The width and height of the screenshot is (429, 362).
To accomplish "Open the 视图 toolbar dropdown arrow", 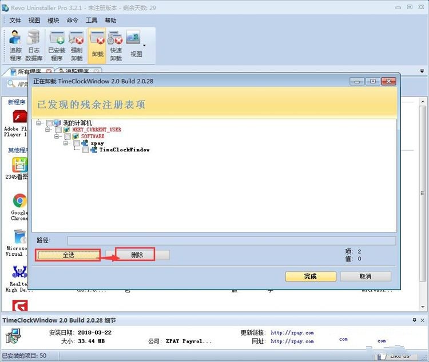I will (145, 45).
